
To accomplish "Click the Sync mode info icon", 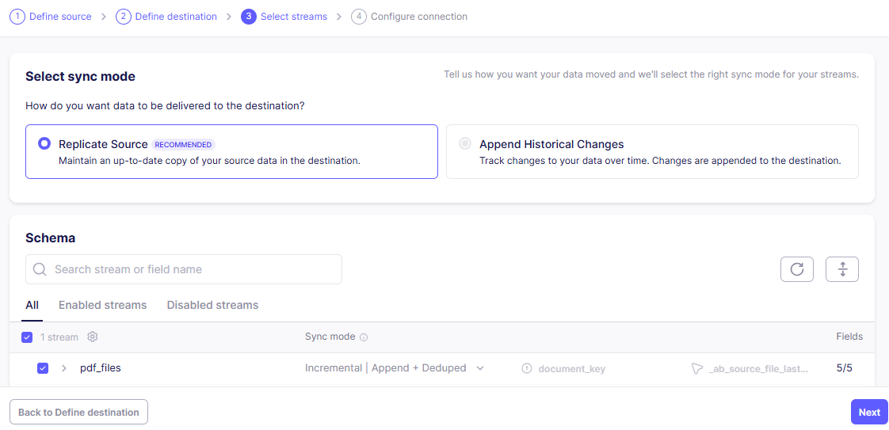I will (364, 337).
